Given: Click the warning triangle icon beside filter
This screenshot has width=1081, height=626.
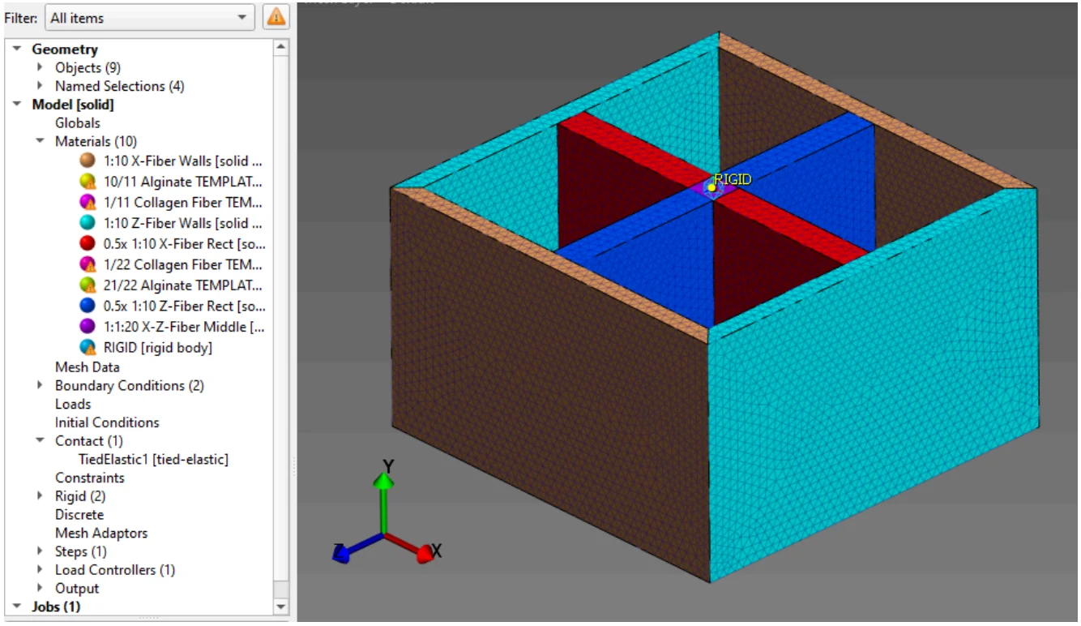Looking at the screenshot, I should point(276,17).
